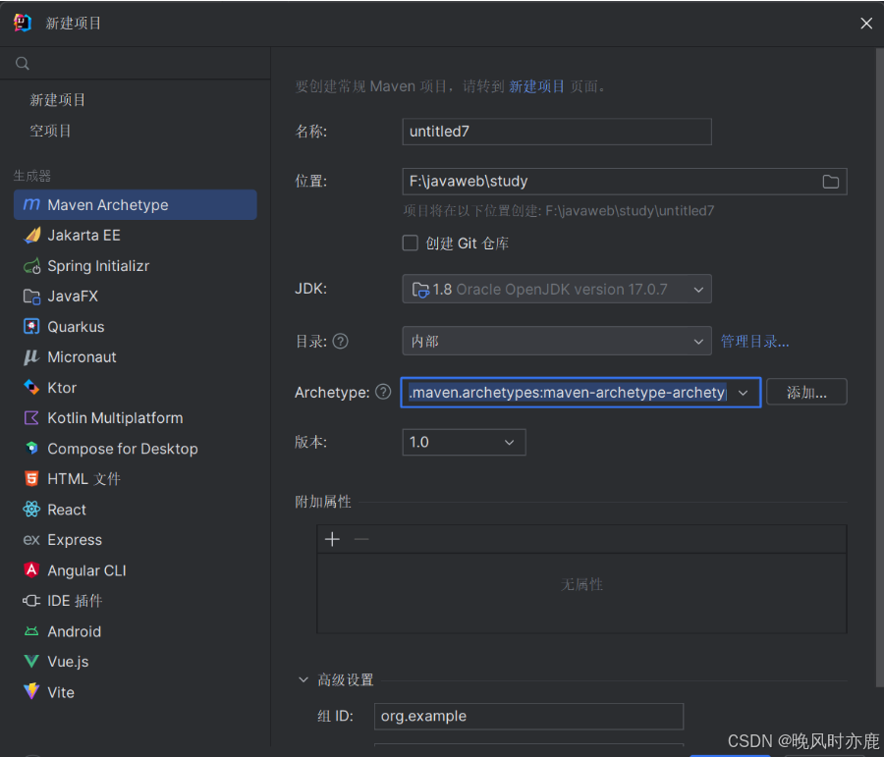Image resolution: width=884 pixels, height=757 pixels.
Task: Open the 版本 version dropdown
Action: [x=464, y=442]
